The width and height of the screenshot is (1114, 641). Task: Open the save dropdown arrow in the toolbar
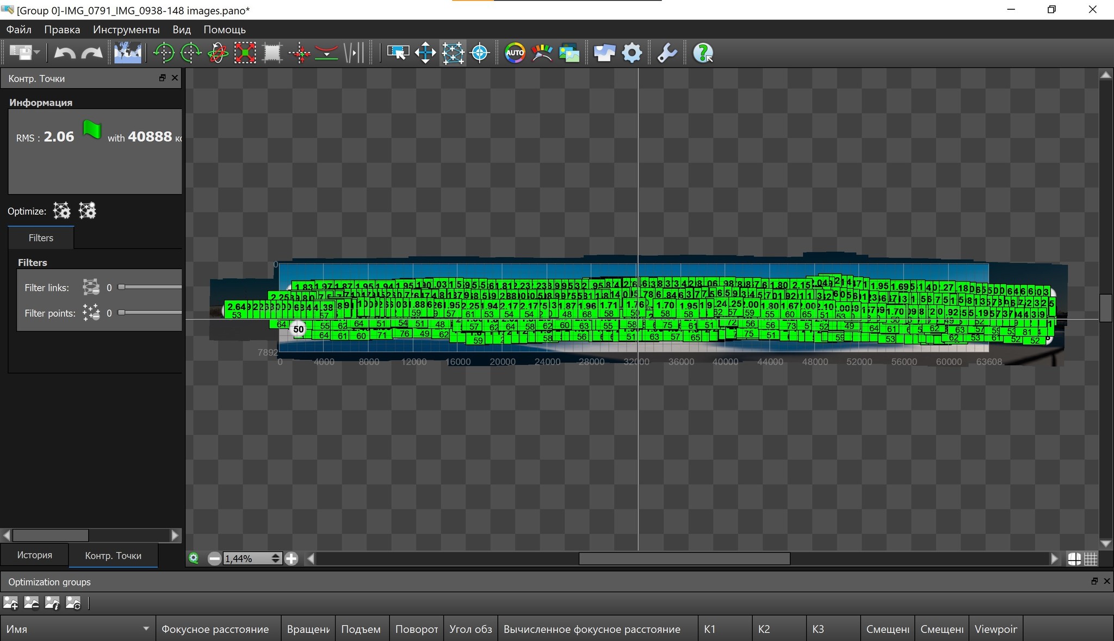(x=37, y=53)
